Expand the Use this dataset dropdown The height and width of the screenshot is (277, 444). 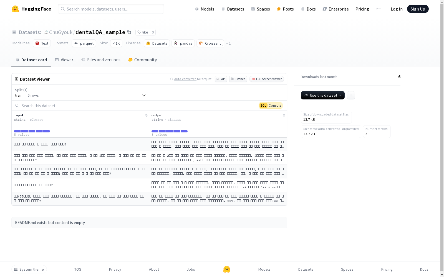click(323, 95)
